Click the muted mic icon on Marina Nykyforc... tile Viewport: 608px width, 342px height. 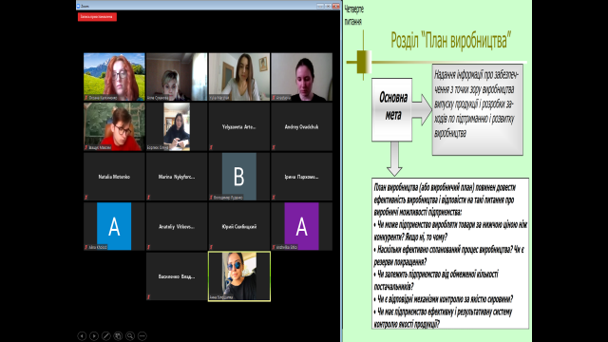coord(148,198)
